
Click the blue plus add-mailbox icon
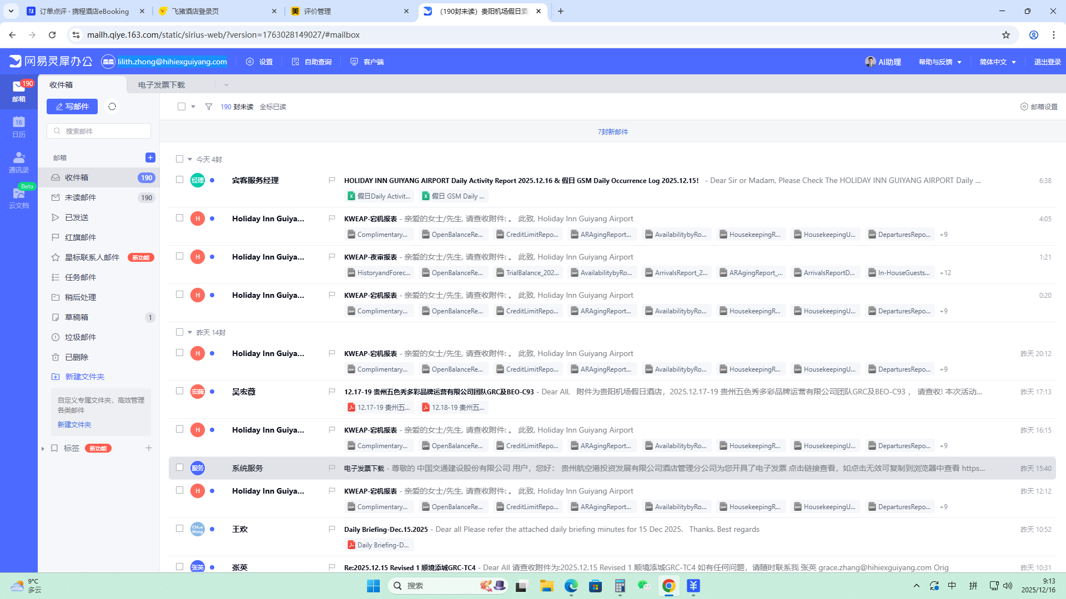(150, 158)
